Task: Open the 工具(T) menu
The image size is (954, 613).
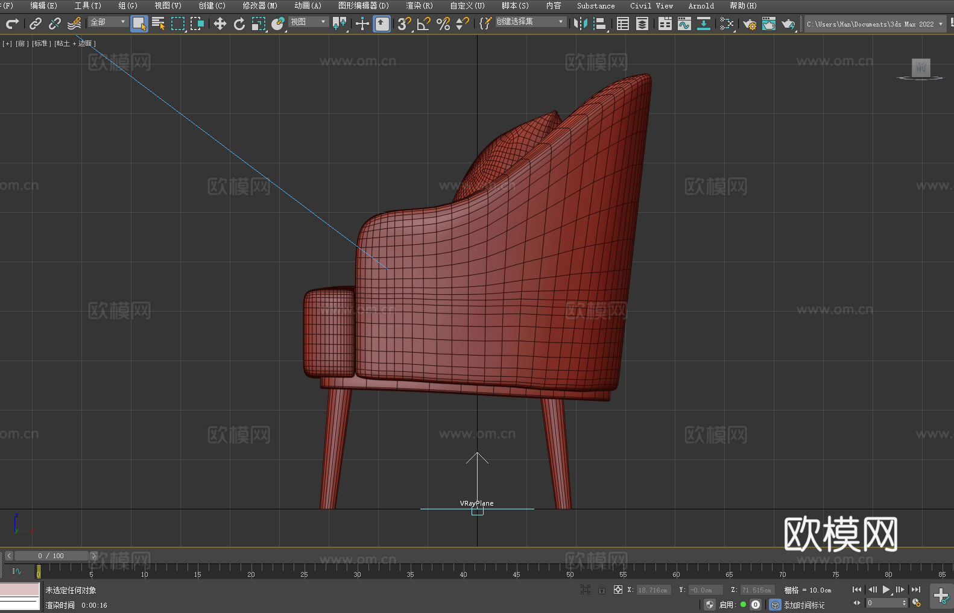Action: (x=88, y=5)
